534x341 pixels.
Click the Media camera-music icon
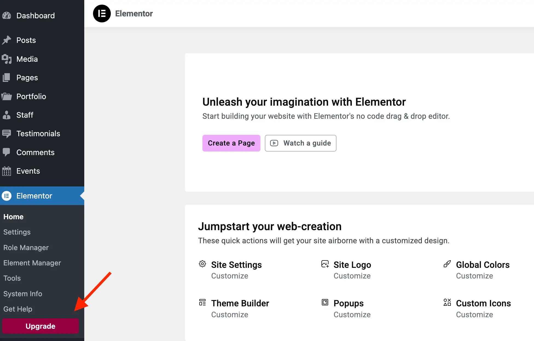pyautogui.click(x=7, y=59)
